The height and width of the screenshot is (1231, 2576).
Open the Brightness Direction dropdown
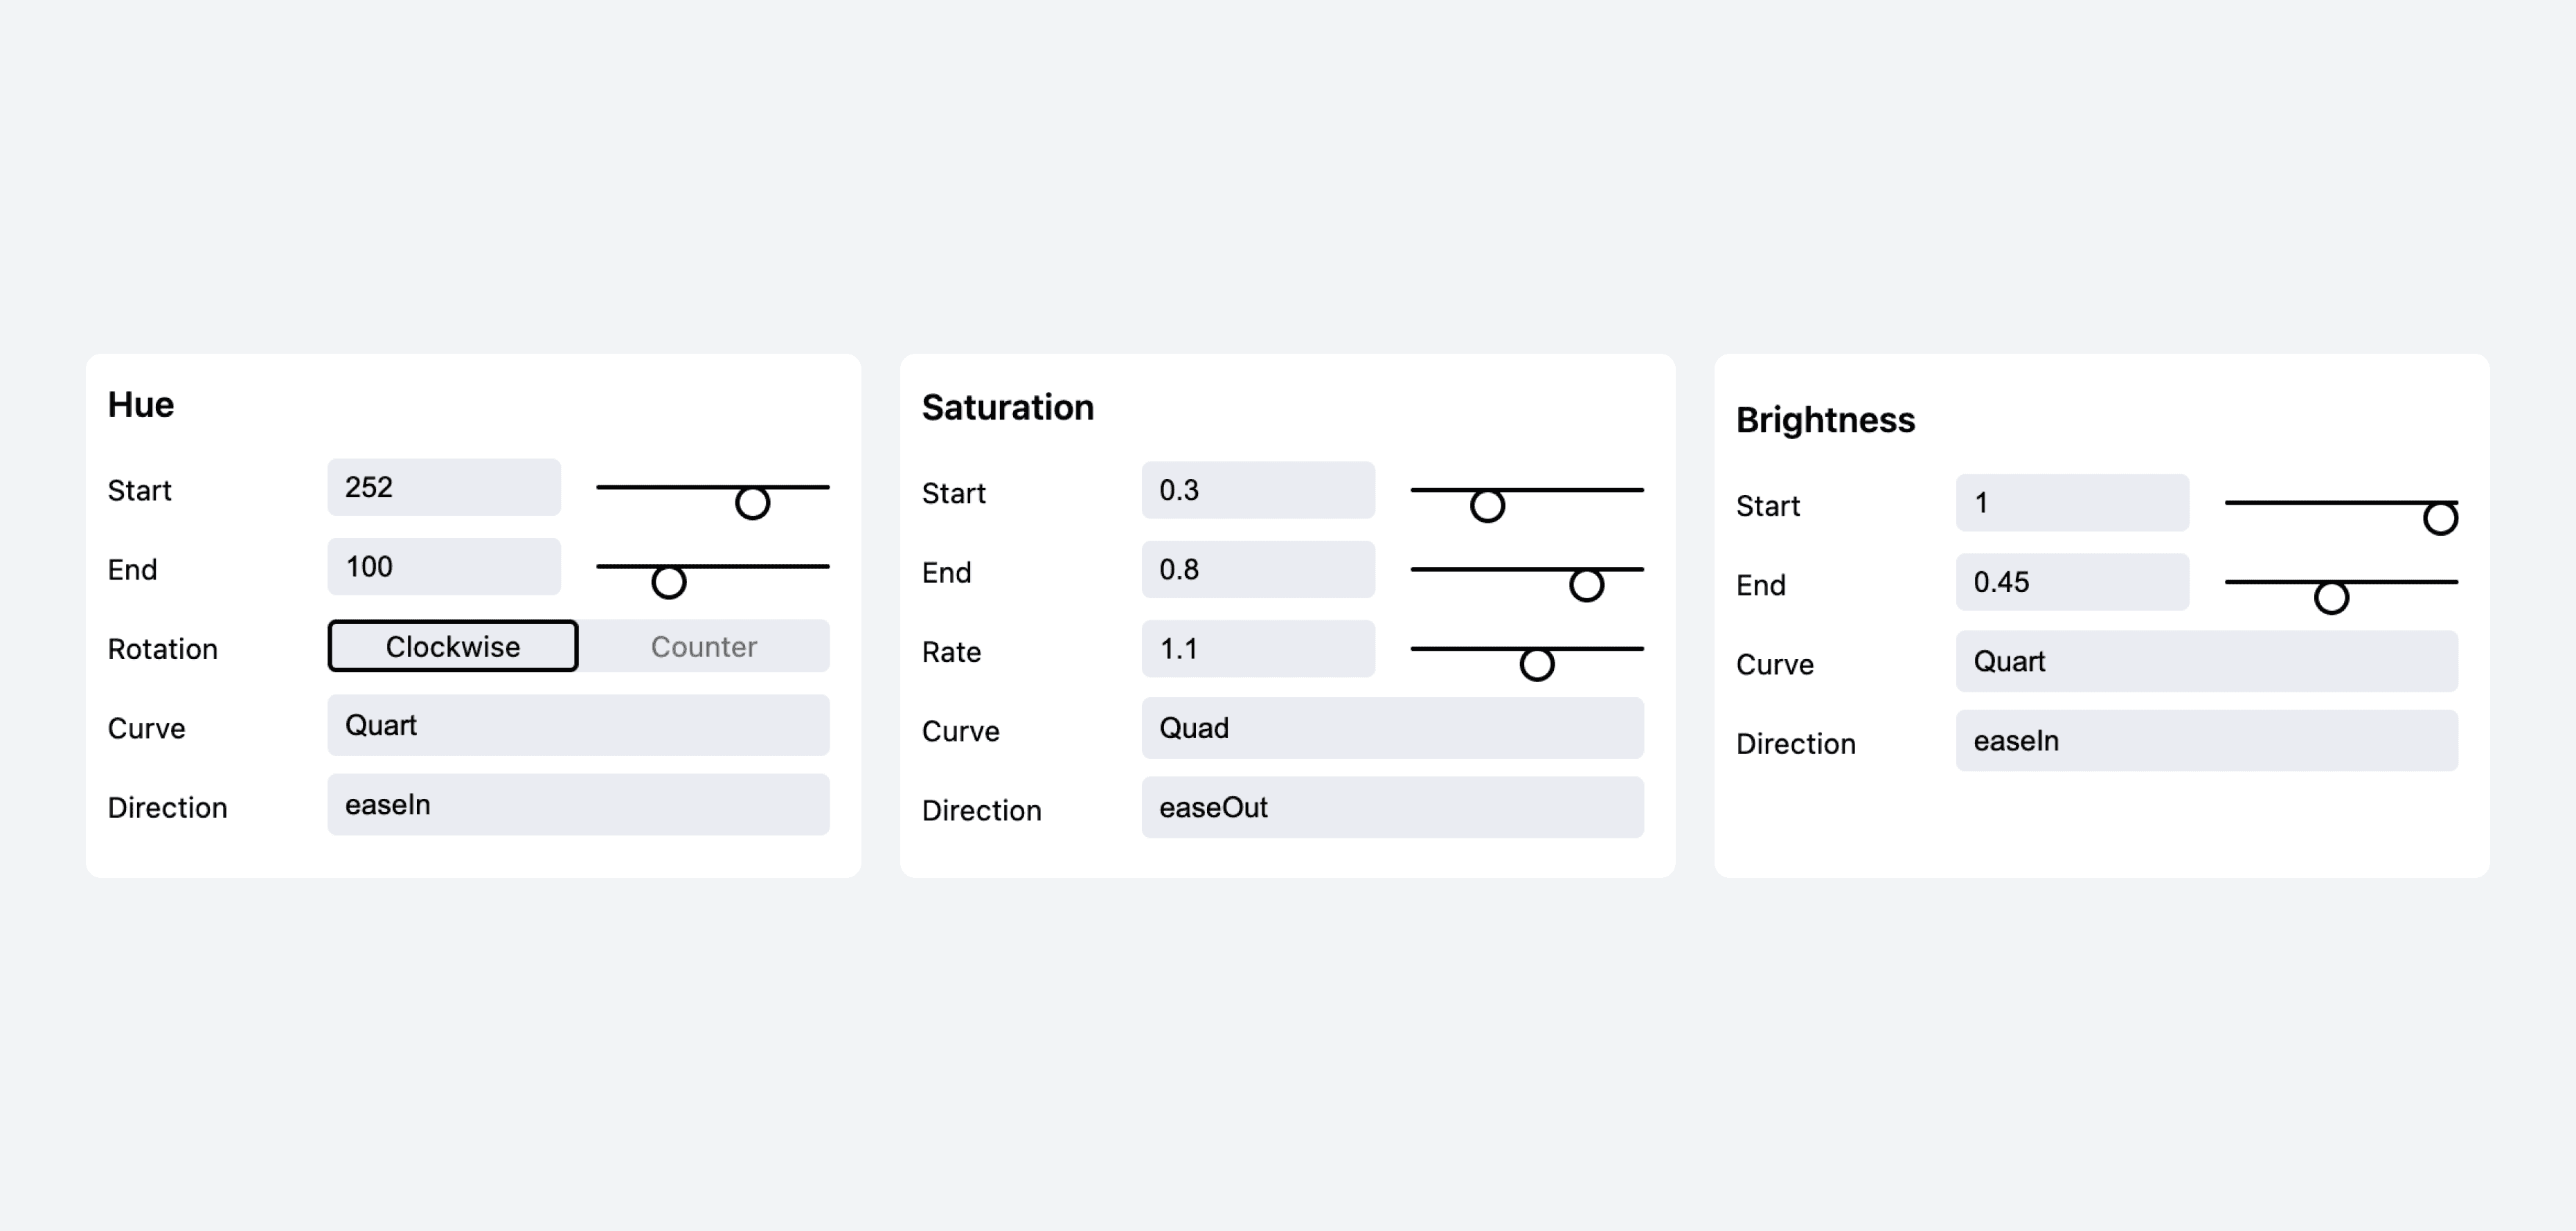(x=2206, y=741)
